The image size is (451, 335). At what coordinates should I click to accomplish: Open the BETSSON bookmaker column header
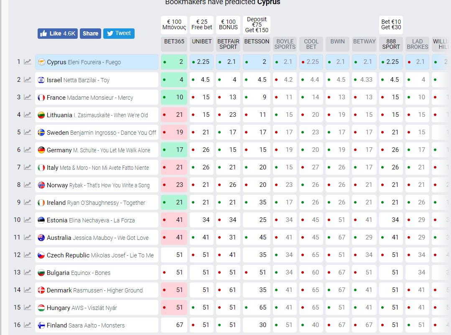[x=257, y=44]
